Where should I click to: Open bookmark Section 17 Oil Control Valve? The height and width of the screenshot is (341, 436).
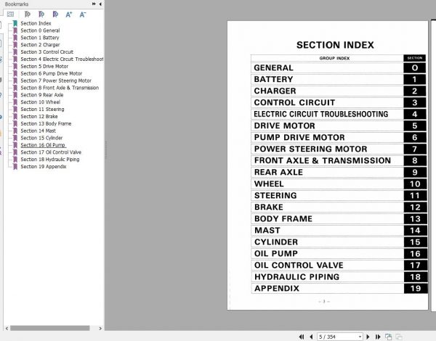coord(51,152)
